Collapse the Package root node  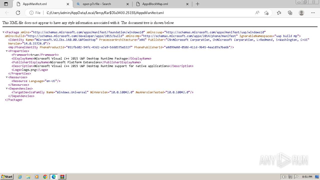pyautogui.click(x=3, y=32)
